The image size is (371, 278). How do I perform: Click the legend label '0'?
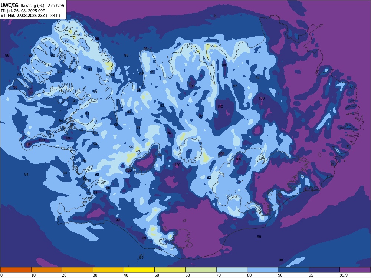pyautogui.click(x=1, y=275)
